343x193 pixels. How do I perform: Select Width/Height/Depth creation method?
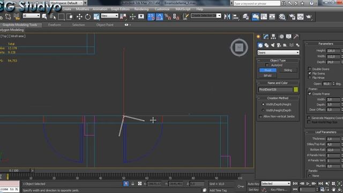click(263, 110)
